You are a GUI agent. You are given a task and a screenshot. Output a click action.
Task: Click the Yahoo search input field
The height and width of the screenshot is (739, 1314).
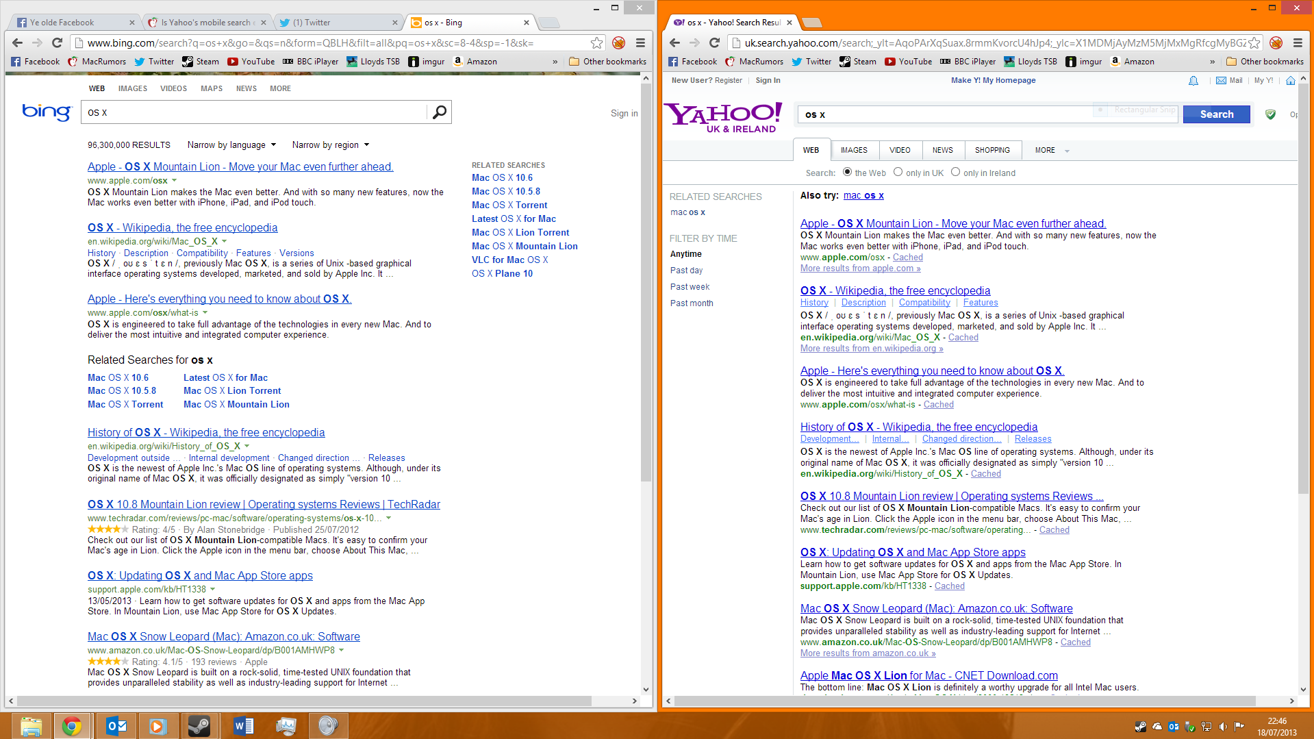(987, 114)
